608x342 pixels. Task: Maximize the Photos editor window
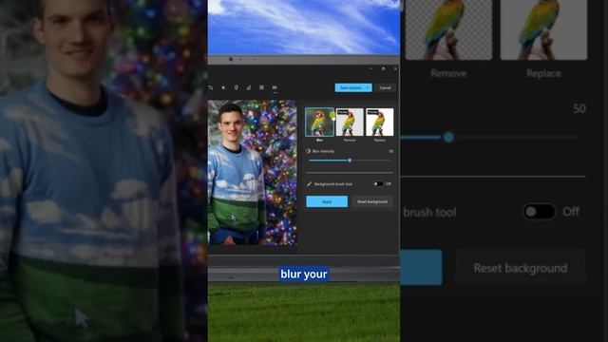pyautogui.click(x=383, y=68)
